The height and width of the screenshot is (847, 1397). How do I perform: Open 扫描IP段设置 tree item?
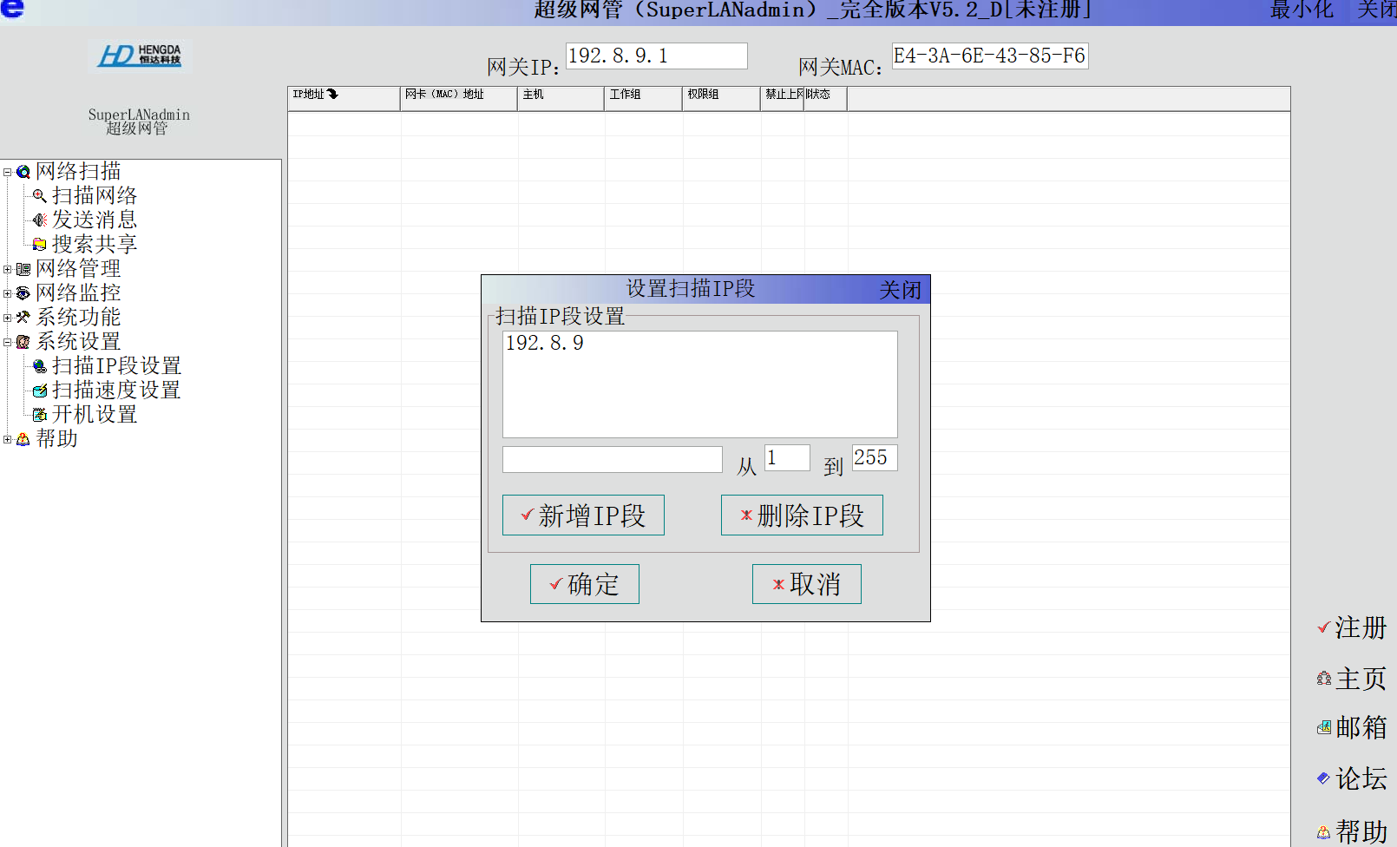(x=116, y=366)
